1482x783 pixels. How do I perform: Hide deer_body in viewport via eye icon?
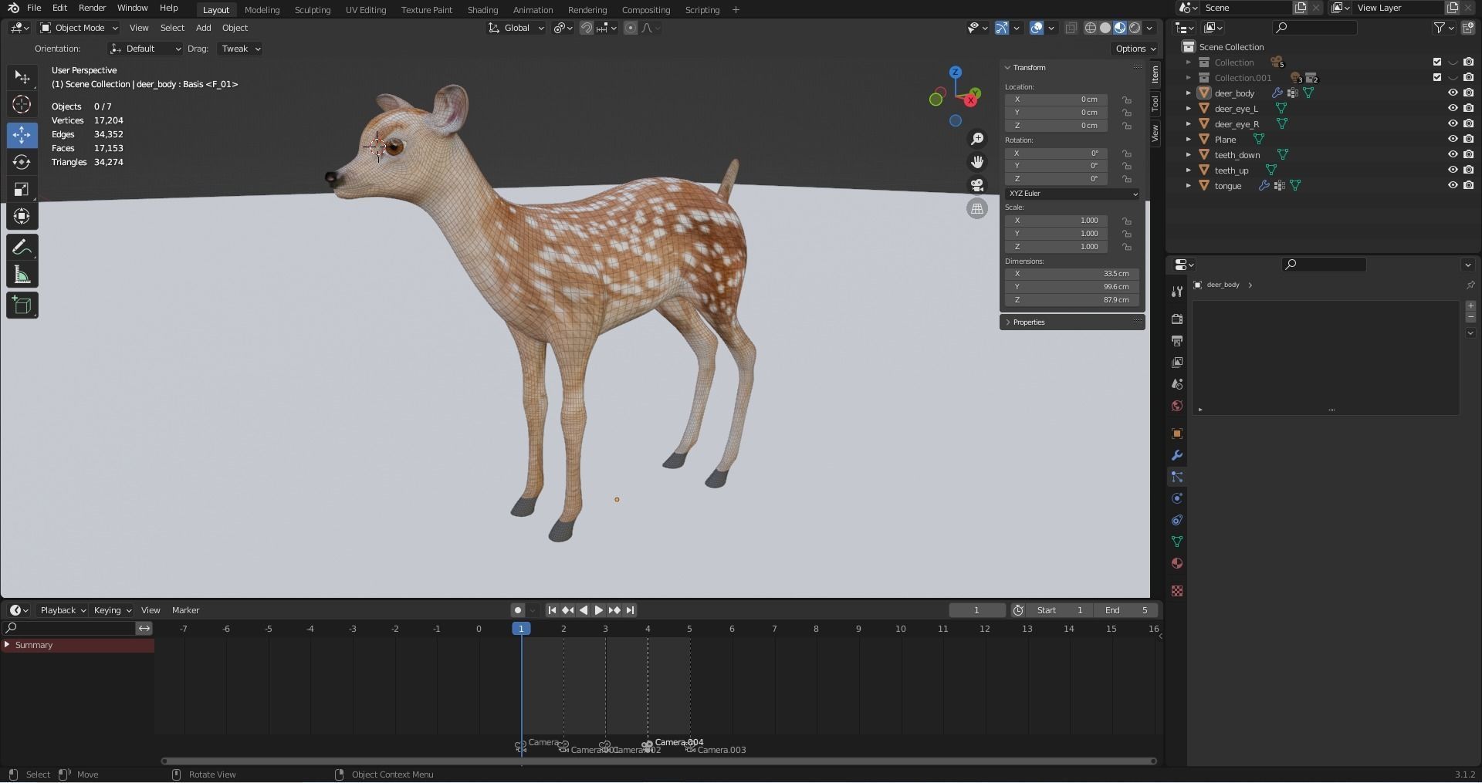(1453, 93)
